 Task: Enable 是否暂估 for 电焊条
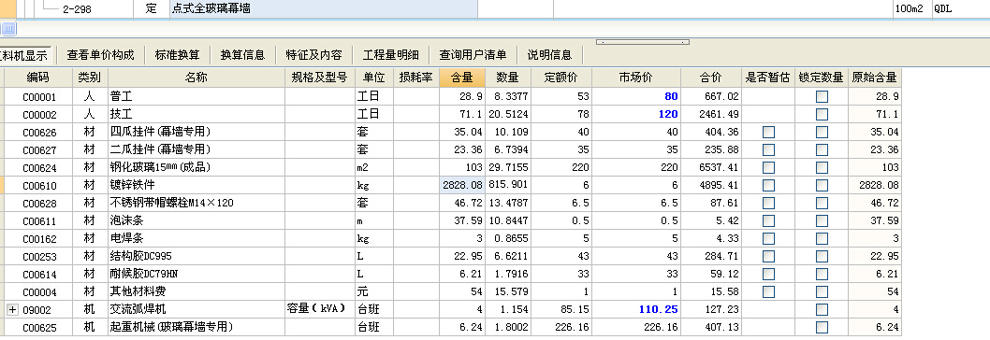(x=768, y=238)
